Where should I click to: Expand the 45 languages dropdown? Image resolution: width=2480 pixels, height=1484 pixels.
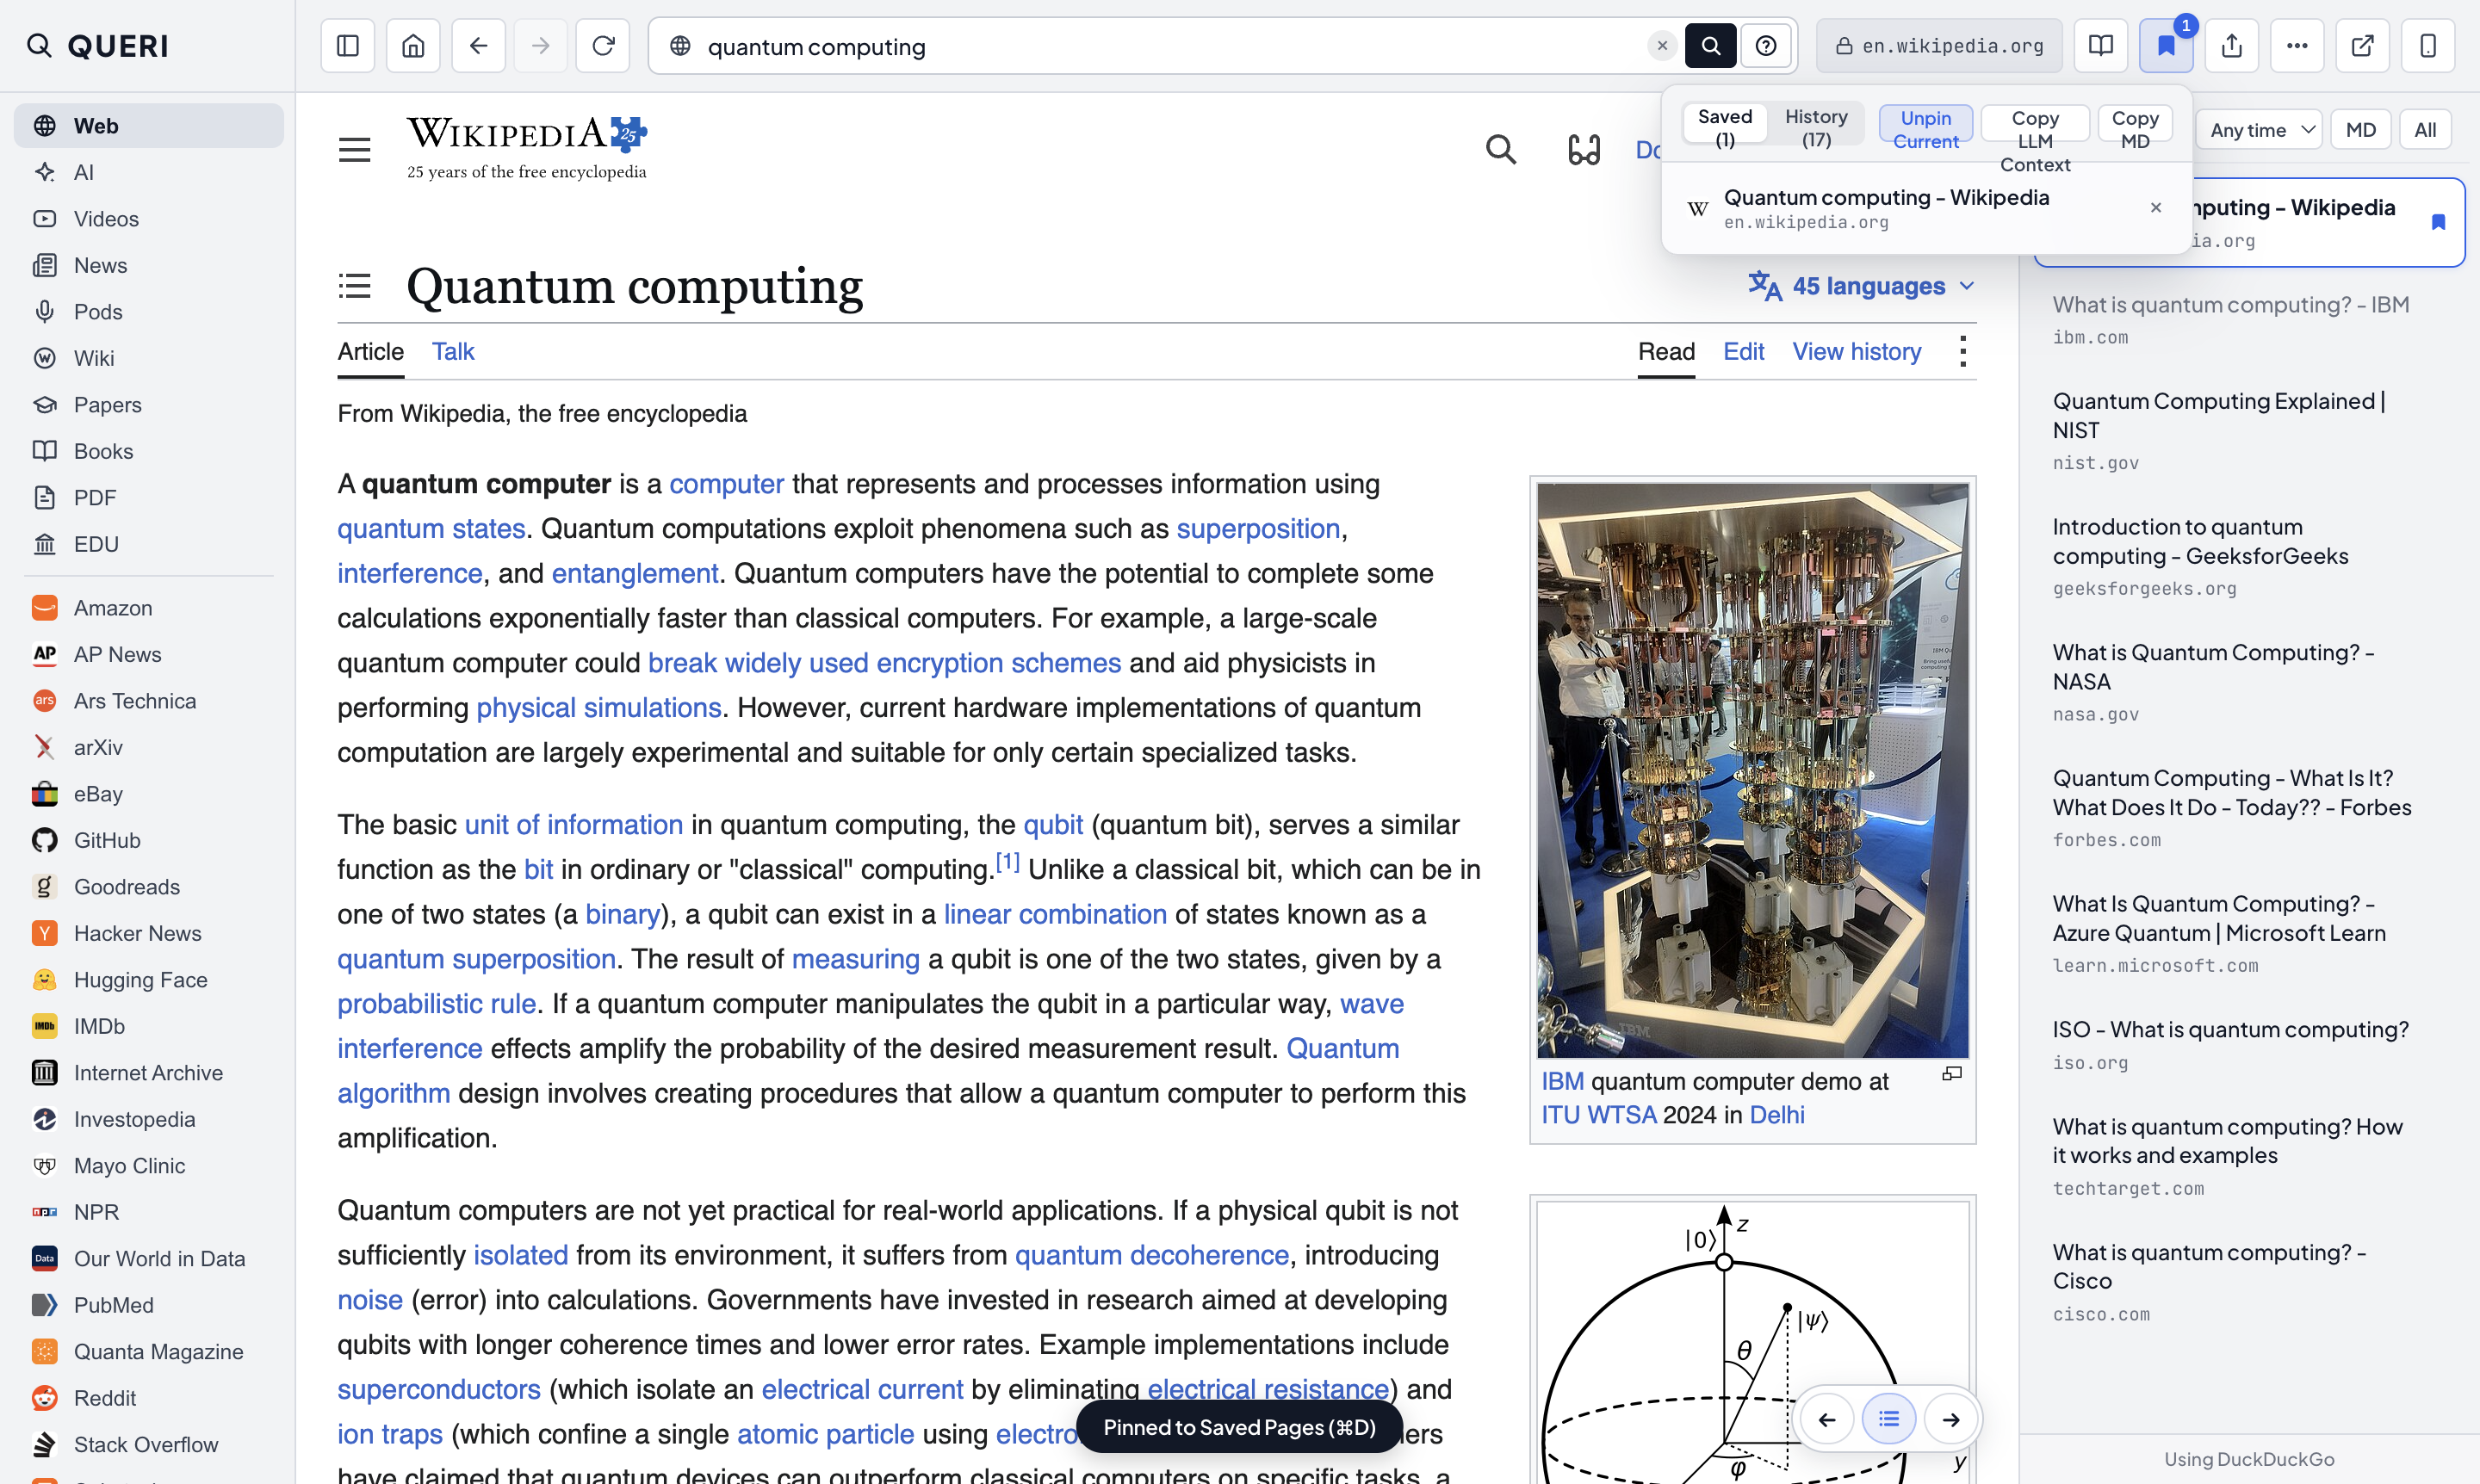(1862, 286)
